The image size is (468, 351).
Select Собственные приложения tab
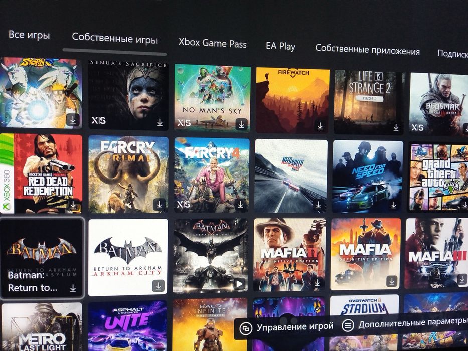coord(367,50)
